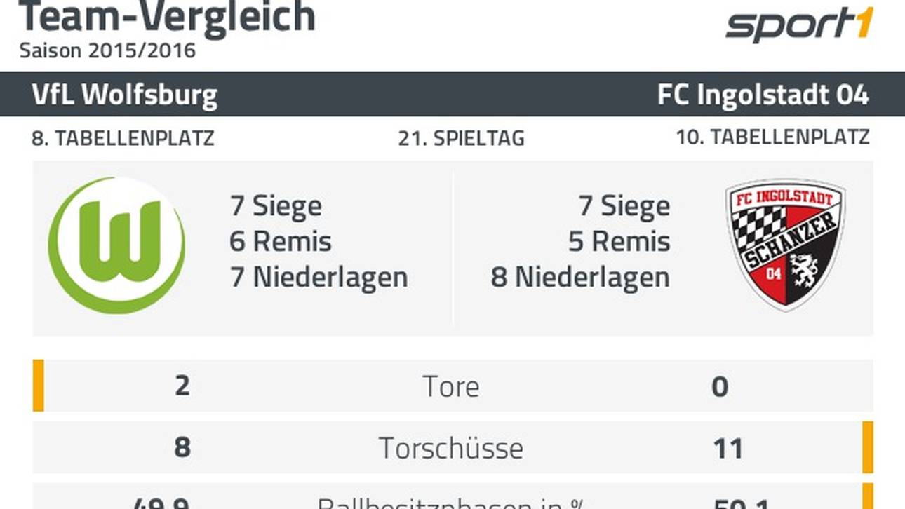Click the sport1 logo
Image resolution: width=905 pixels, height=509 pixels.
799,25
